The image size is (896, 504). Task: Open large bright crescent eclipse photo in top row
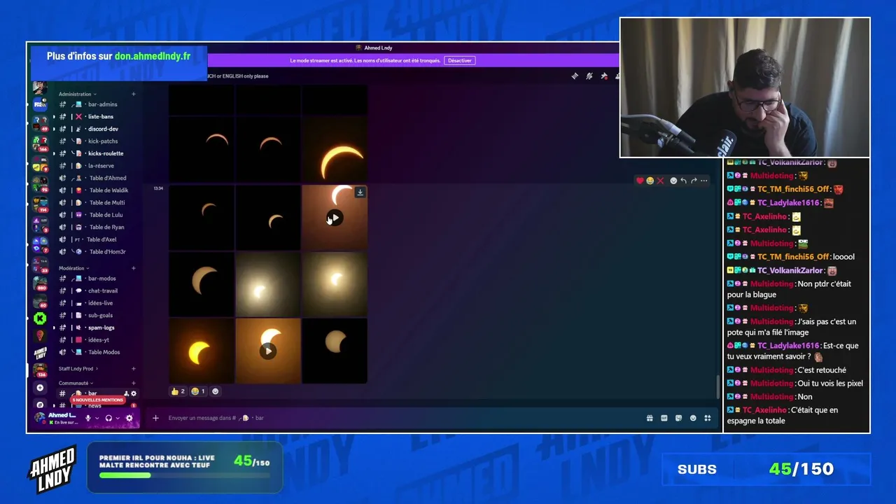(335, 150)
